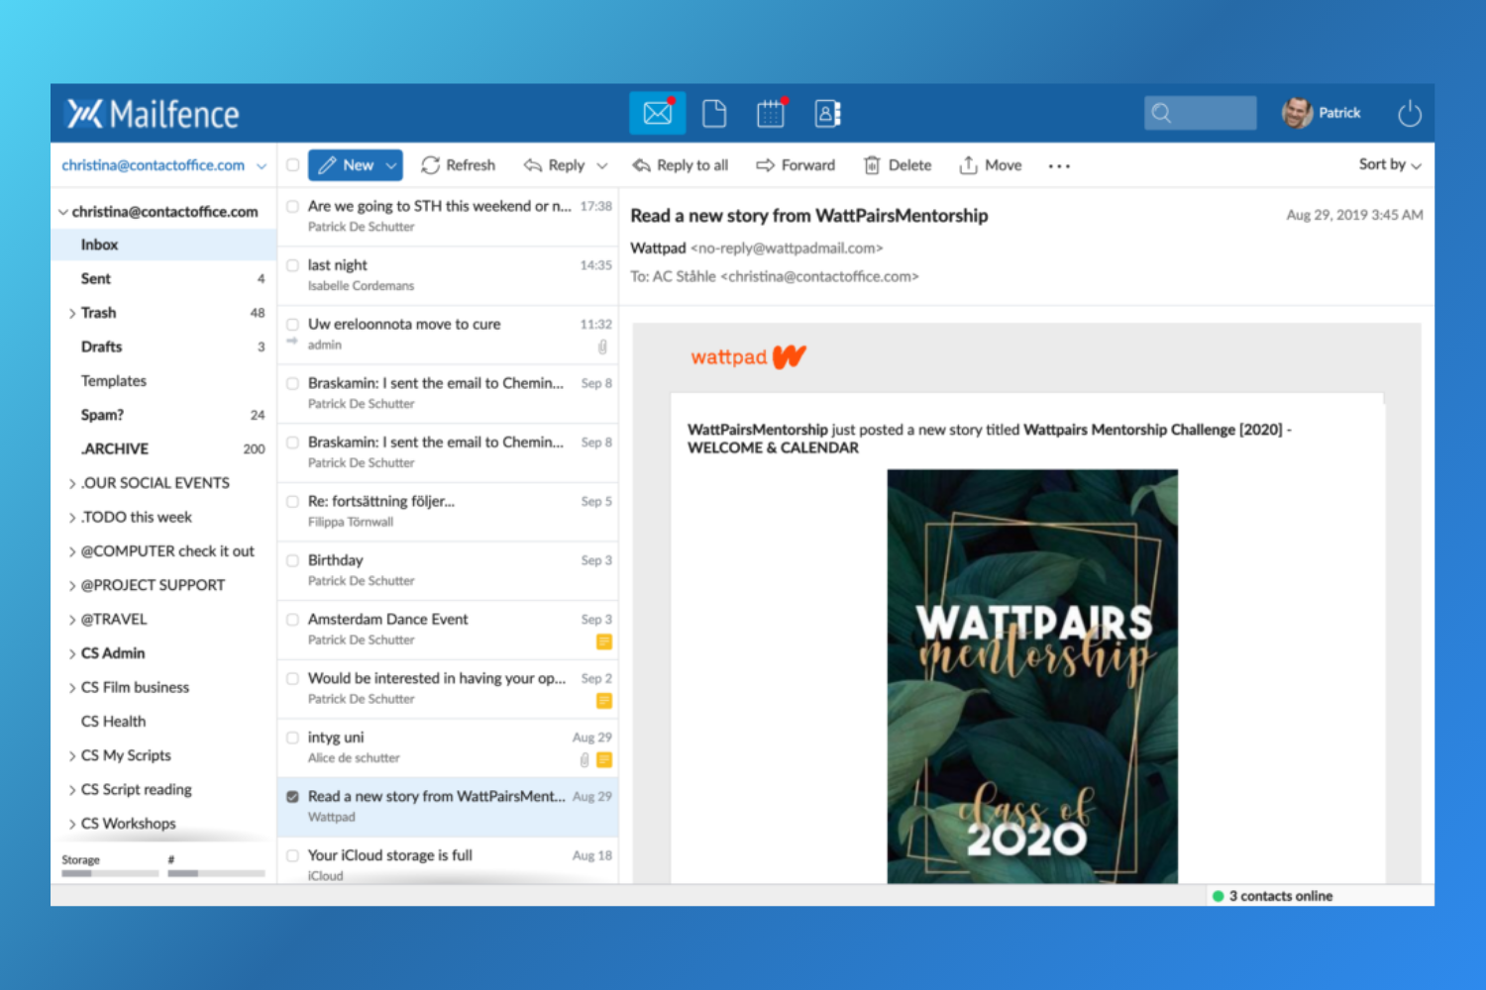The width and height of the screenshot is (1486, 990).
Task: Click attachment paperclip on Uw ereloonnota email
Action: pos(602,346)
